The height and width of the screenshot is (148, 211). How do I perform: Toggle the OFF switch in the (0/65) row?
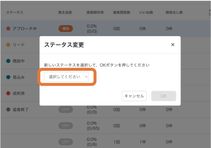[66, 126]
